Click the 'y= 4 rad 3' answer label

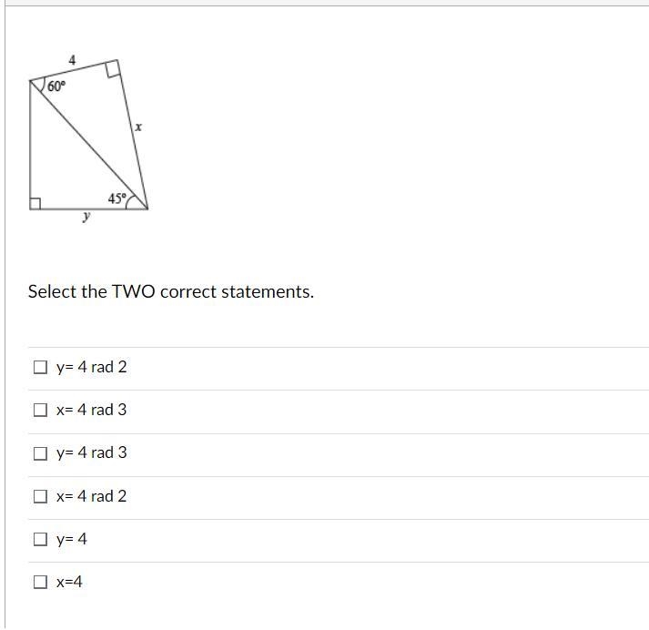(91, 452)
